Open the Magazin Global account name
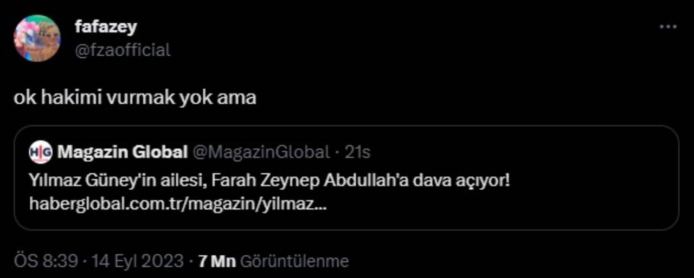The image size is (694, 278). [x=123, y=153]
